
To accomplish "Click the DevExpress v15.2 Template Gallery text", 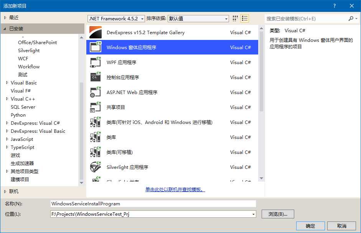I will coord(145,33).
